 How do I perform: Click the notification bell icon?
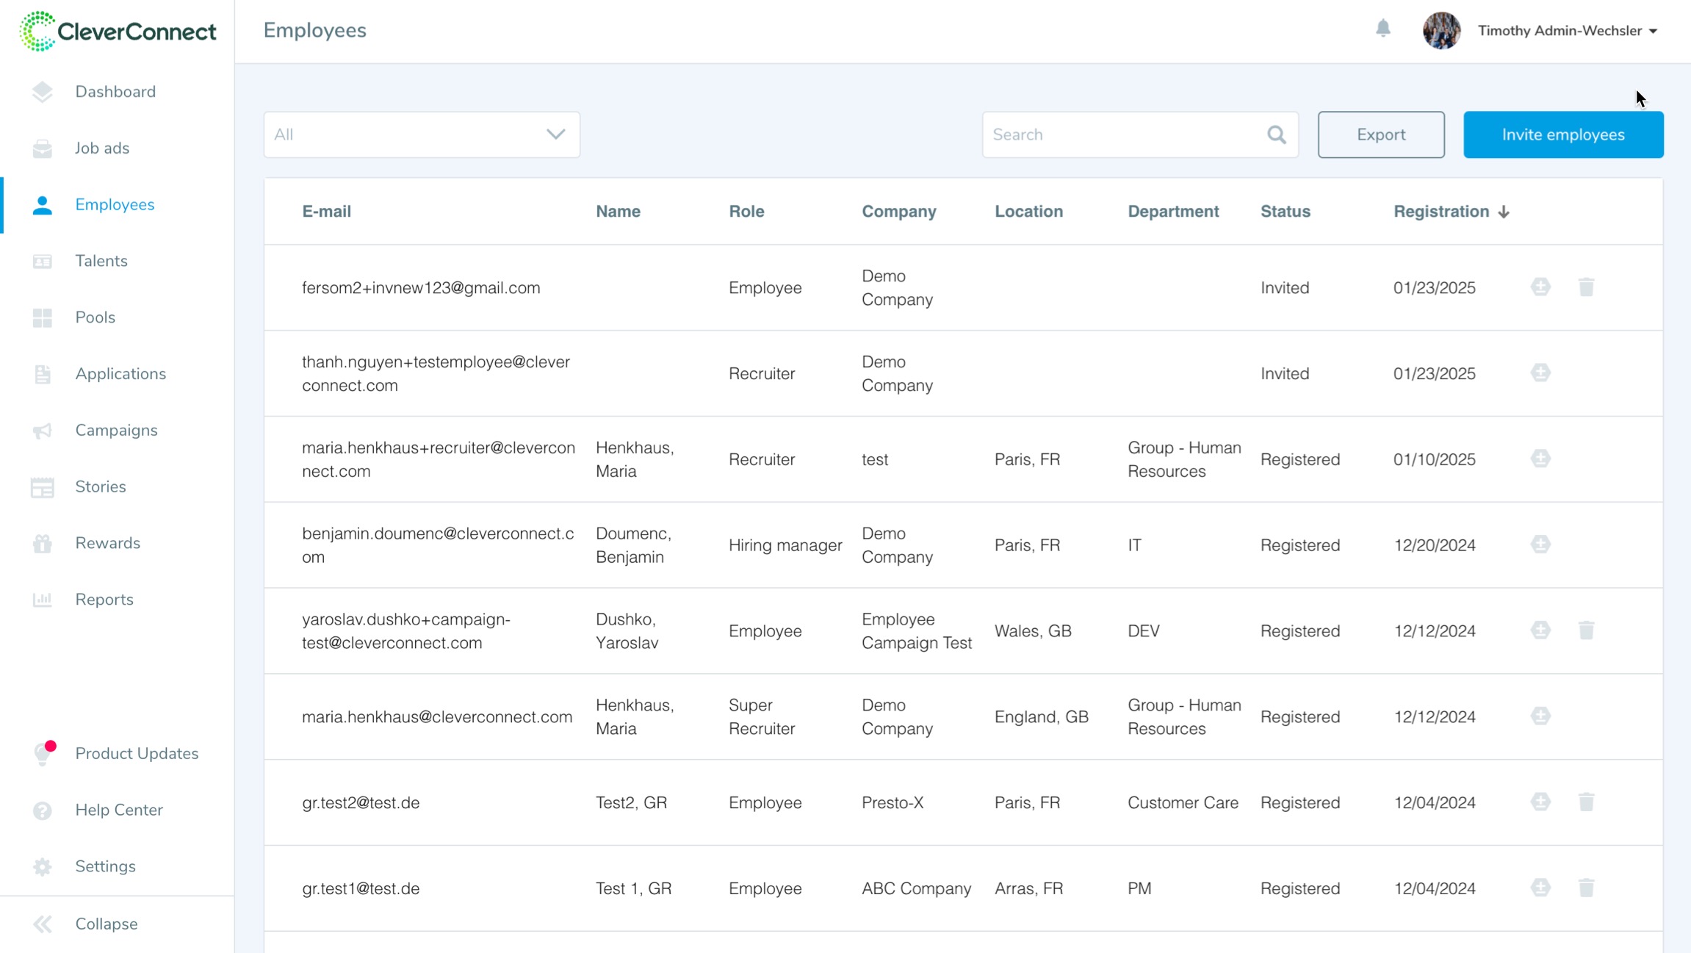(x=1382, y=29)
